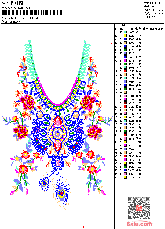The height and width of the screenshot is (229, 165).
Task: Pick the periwinkle swatch beside 5233
Action: (125, 124)
